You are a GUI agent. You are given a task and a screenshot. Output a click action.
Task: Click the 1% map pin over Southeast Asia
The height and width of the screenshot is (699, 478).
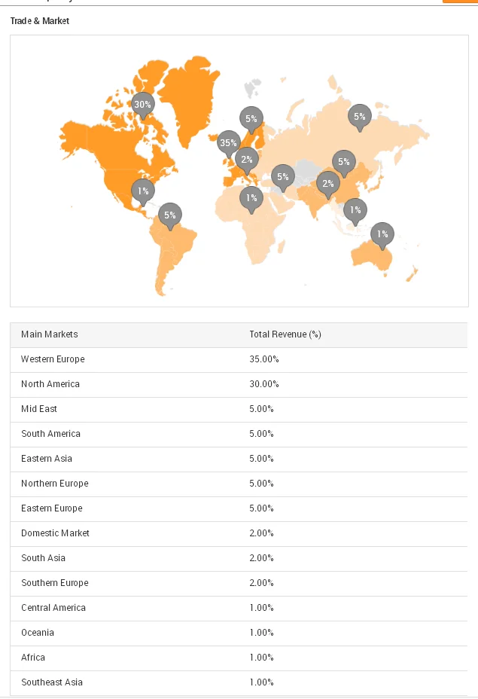(355, 210)
